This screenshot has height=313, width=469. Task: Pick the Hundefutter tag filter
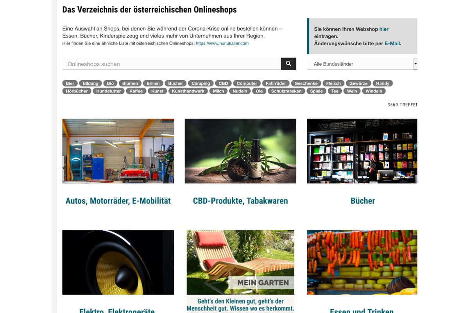(x=109, y=91)
